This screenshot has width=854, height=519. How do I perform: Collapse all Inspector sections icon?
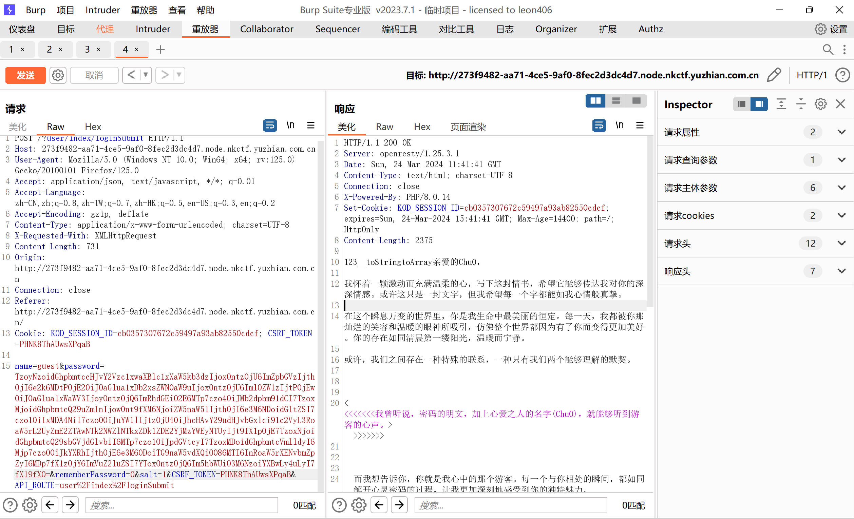[801, 104]
